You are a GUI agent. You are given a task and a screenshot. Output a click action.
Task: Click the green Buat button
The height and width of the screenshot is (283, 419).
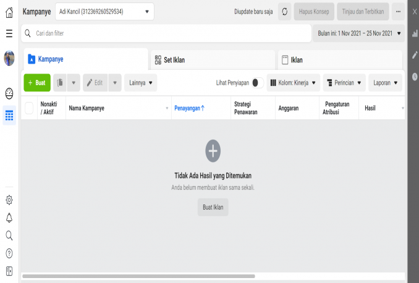[36, 82]
